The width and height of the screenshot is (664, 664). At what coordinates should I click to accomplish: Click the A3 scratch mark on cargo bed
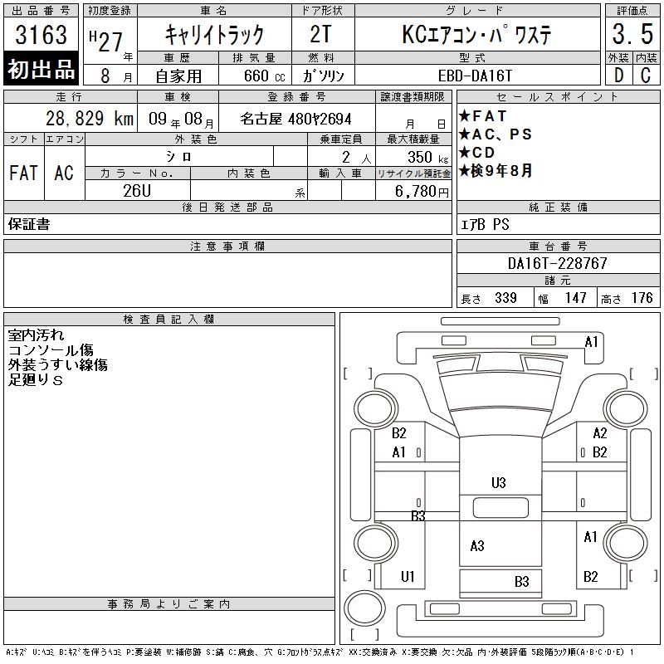476,545
